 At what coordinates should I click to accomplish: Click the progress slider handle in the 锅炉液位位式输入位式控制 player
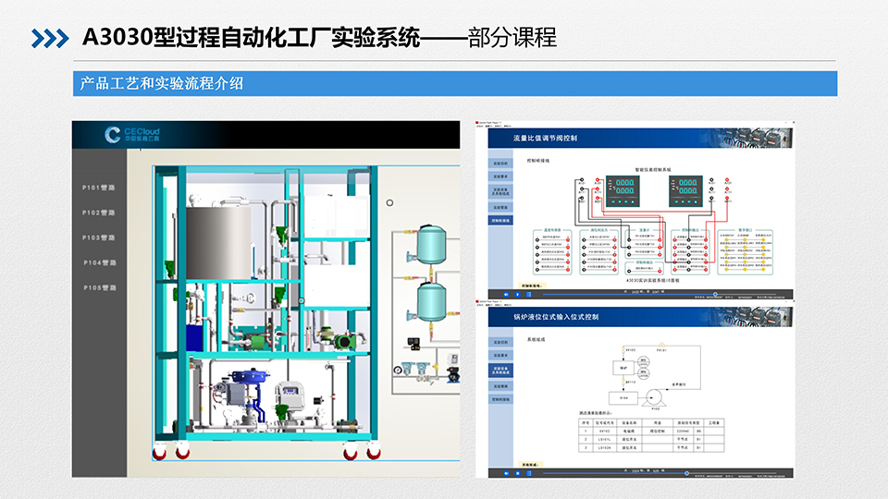[x=688, y=473]
